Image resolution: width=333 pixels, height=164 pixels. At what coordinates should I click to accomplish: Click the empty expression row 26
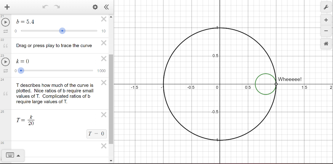click(60, 149)
